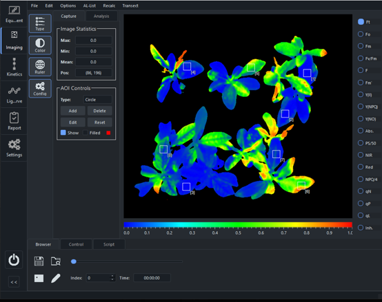Click AOI square labeled [4]

pos(187,66)
